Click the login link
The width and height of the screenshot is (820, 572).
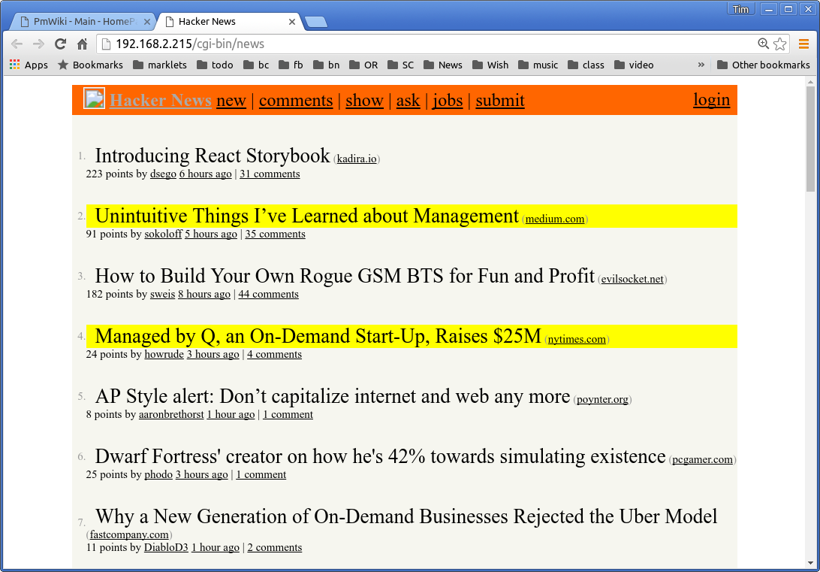click(x=712, y=99)
